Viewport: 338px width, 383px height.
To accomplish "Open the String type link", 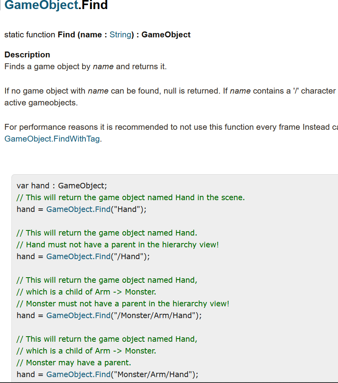I will click(120, 35).
